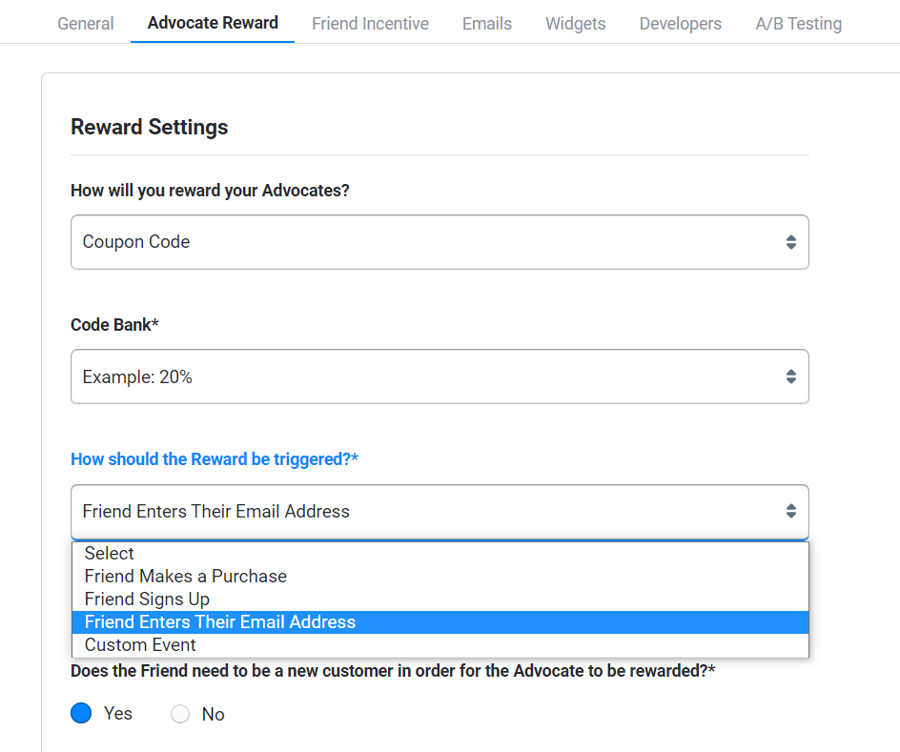Image resolution: width=900 pixels, height=752 pixels.
Task: Choose the blank Select option in list
Action: (110, 553)
